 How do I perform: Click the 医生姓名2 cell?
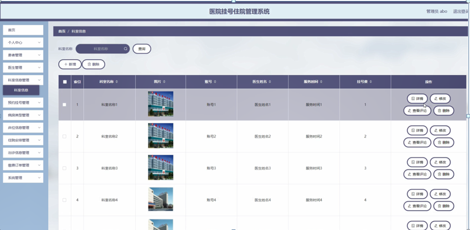pos(263,137)
